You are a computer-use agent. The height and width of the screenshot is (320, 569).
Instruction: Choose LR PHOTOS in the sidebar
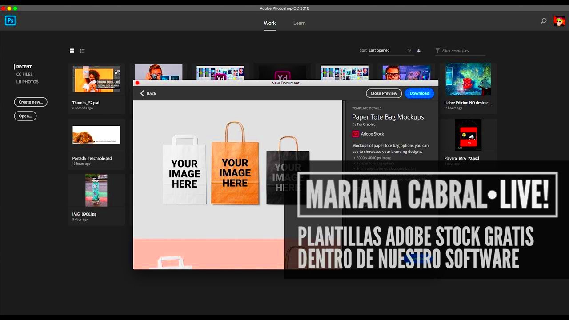point(28,82)
